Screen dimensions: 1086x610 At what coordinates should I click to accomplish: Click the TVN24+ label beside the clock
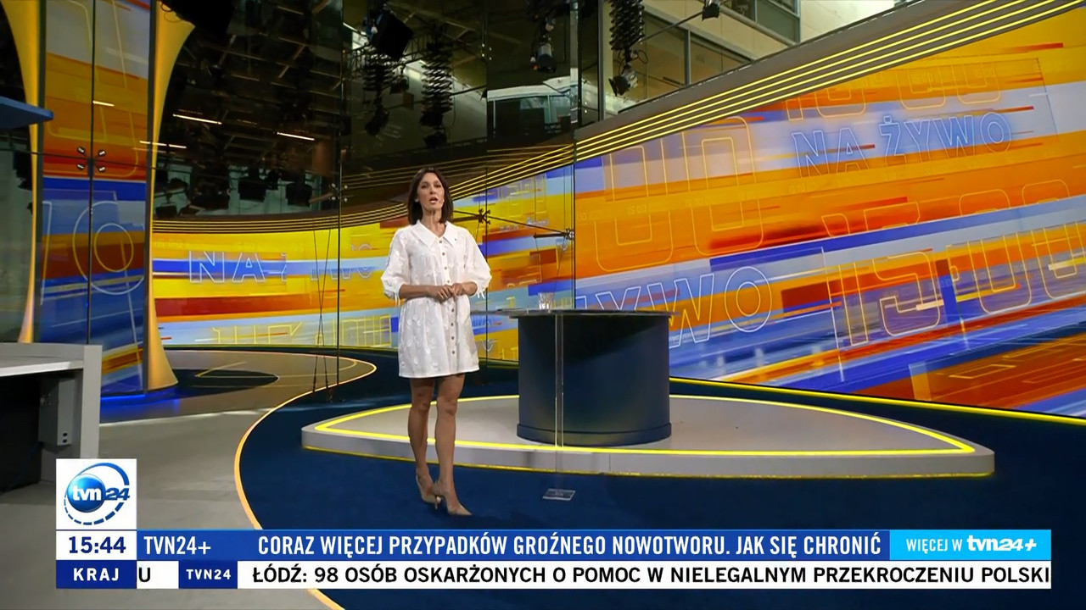point(177,545)
